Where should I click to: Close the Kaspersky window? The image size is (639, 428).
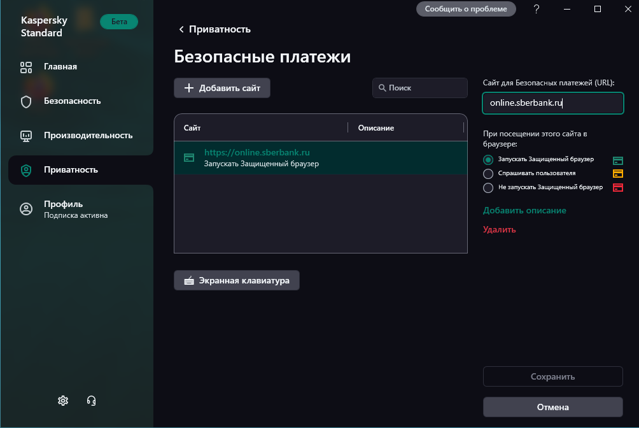click(628, 9)
